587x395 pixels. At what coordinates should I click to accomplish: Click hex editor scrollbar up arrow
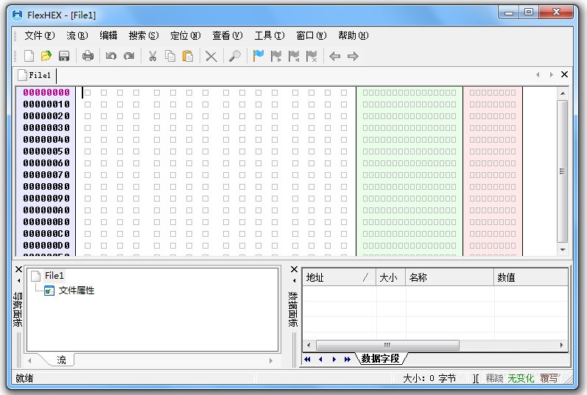(x=563, y=93)
